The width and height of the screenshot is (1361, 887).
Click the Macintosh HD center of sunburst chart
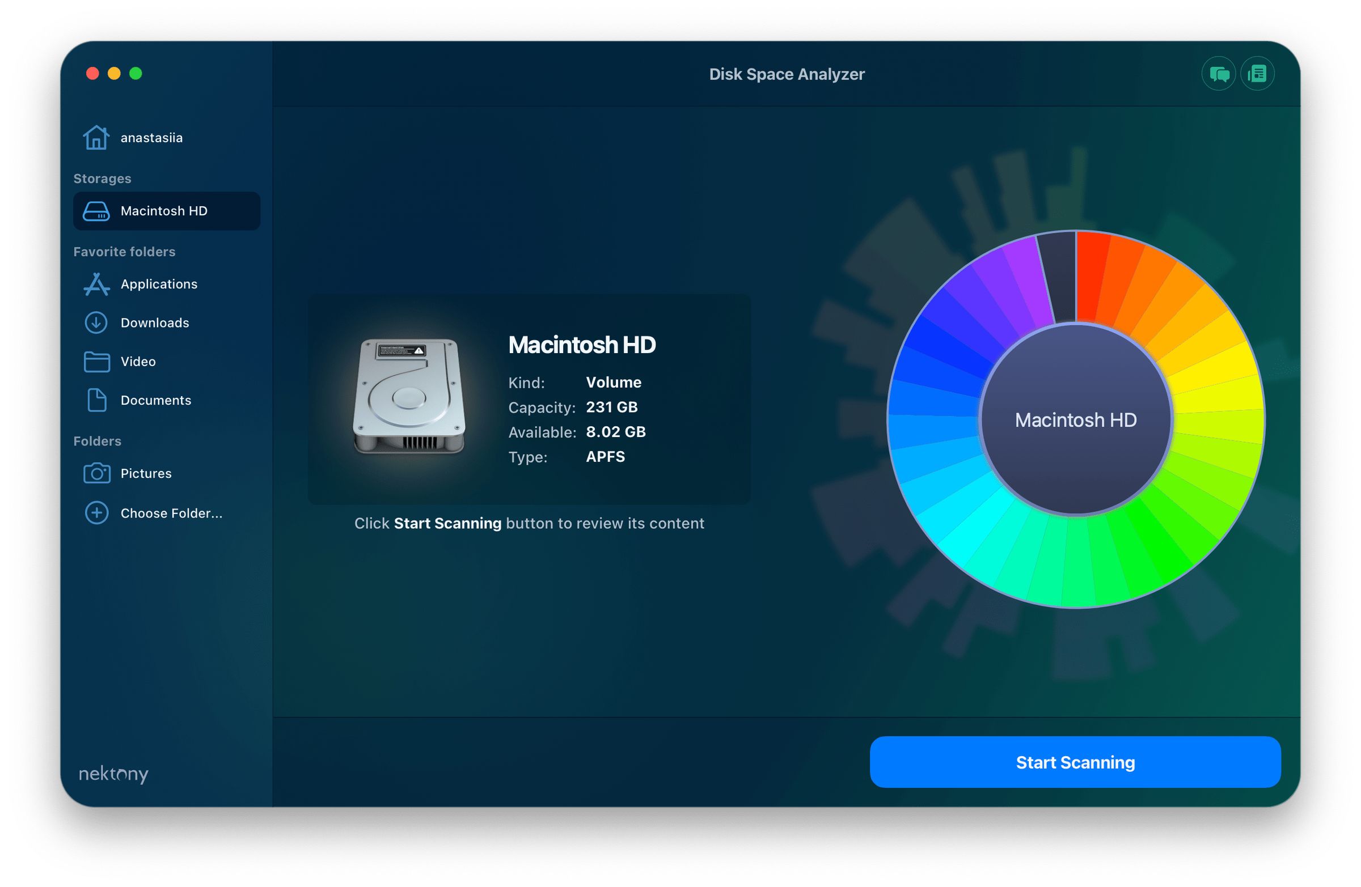click(x=1075, y=420)
